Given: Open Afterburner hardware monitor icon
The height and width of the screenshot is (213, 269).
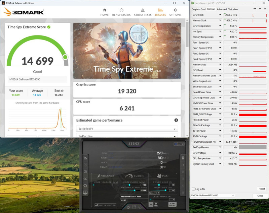Looking at the screenshot, I should point(85,193).
